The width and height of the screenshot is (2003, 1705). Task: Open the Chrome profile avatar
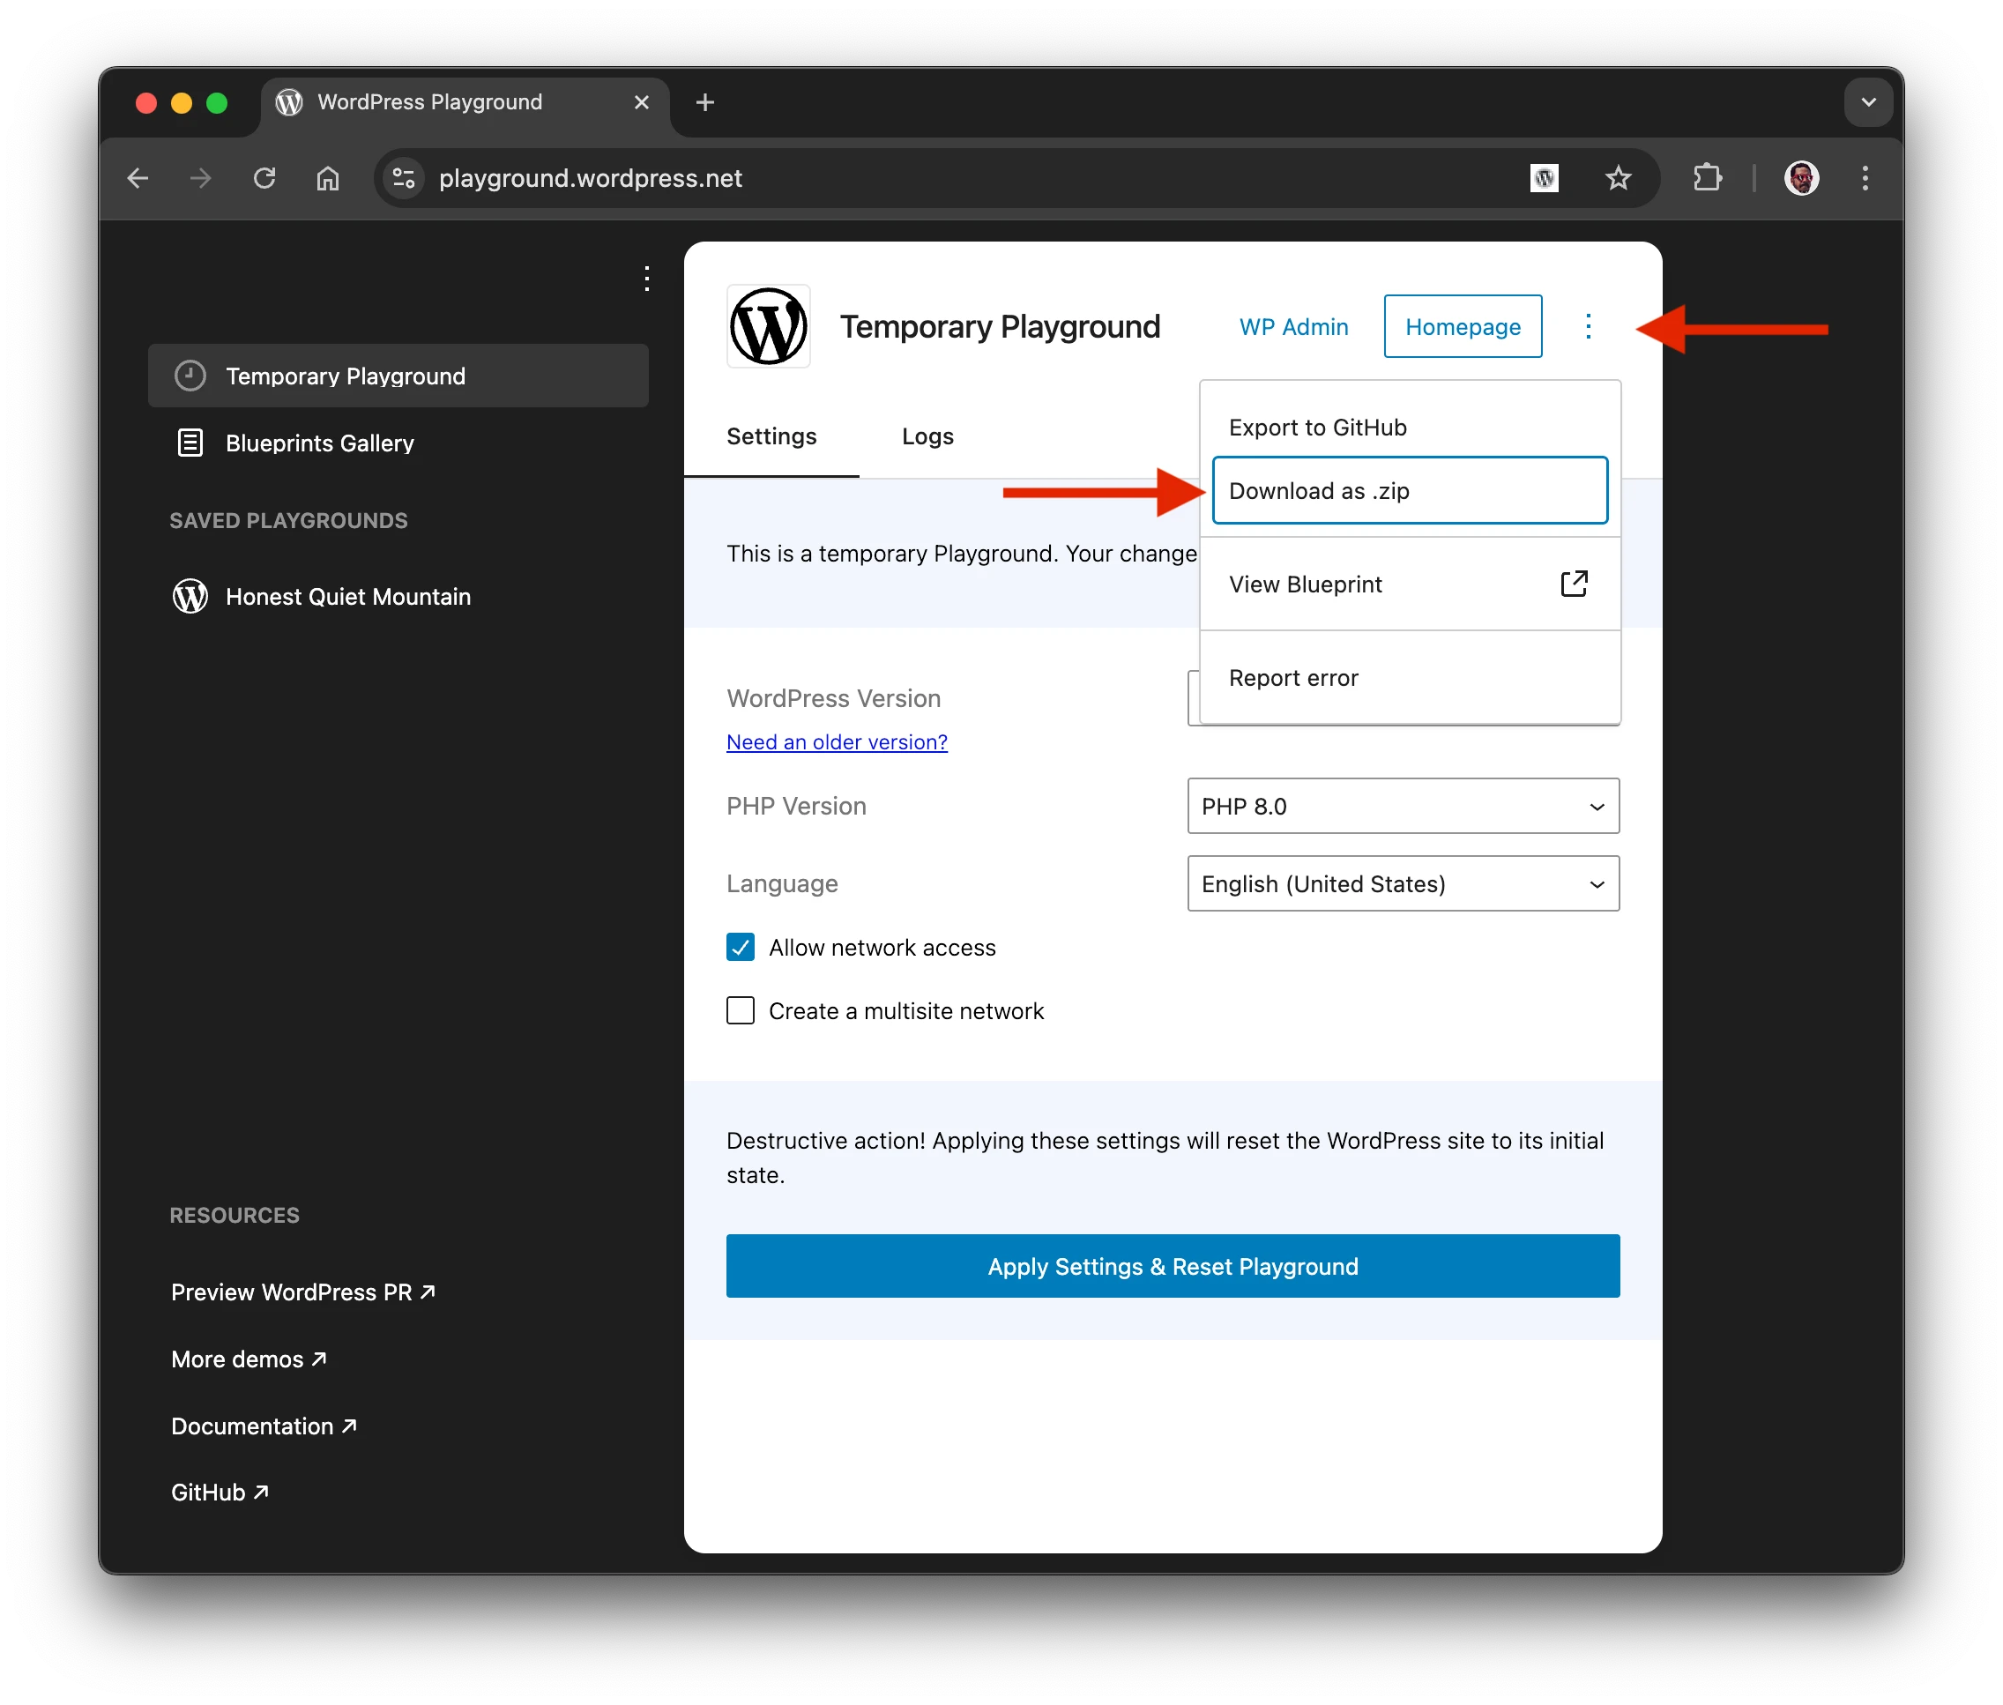(x=1801, y=178)
